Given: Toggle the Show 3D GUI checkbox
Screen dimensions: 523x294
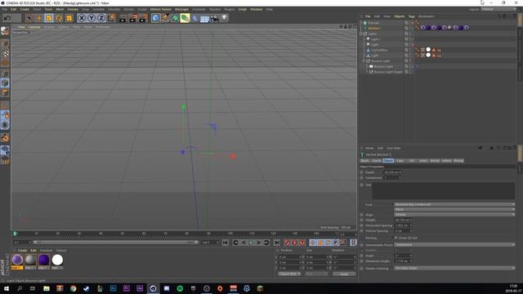Looking at the screenshot, I should pos(396,238).
